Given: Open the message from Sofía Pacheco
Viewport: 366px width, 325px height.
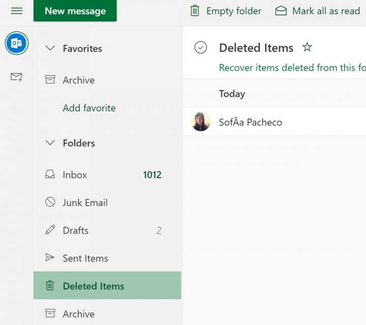Looking at the screenshot, I should pyautogui.click(x=274, y=121).
